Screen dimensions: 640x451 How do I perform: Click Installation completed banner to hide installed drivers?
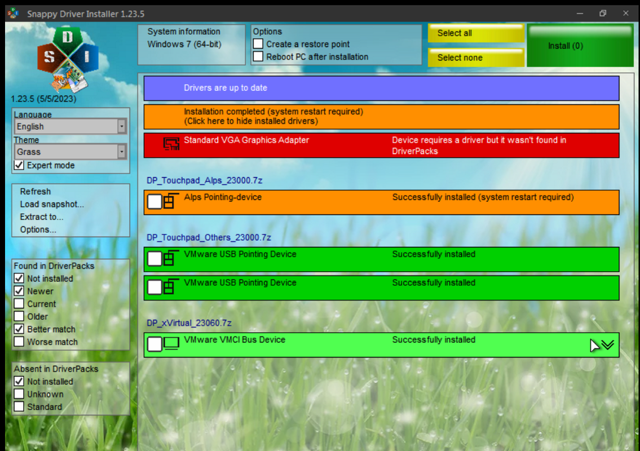381,117
